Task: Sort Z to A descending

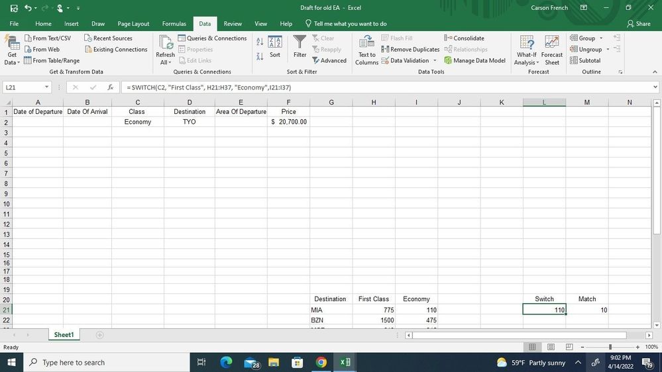Action: pos(260,56)
